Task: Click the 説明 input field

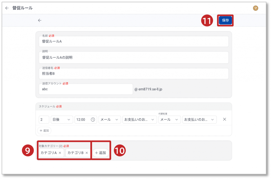Action: point(134,57)
